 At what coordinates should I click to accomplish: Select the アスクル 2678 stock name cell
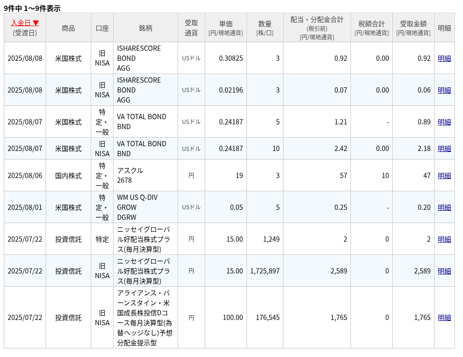(x=145, y=176)
